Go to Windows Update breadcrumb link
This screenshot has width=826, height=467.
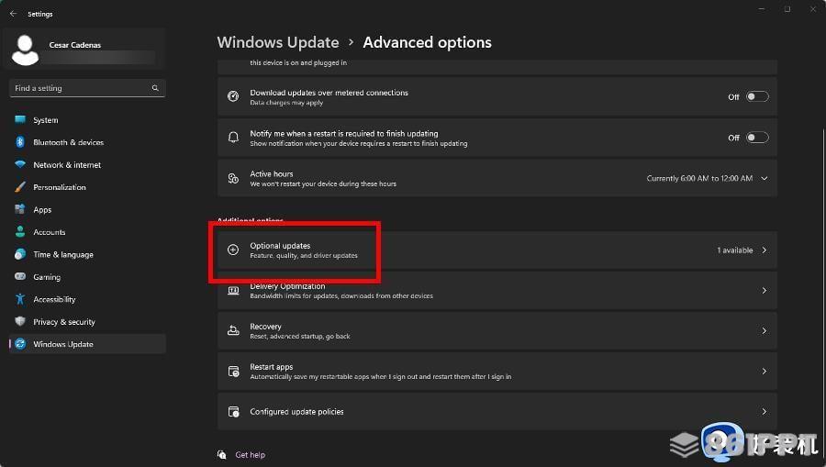278,42
